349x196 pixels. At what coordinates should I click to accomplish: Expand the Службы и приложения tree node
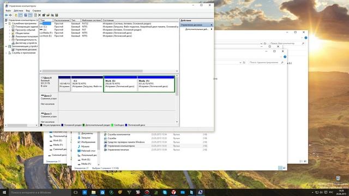[x=6, y=53]
